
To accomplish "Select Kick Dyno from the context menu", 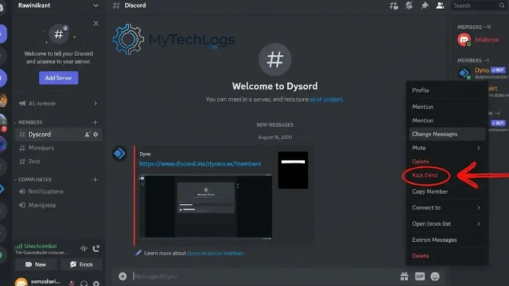I will coord(426,176).
